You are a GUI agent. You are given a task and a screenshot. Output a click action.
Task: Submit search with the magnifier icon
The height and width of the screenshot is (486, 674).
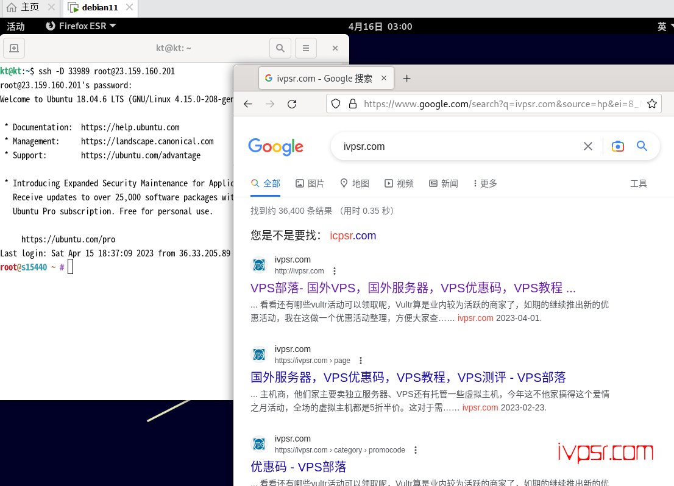(x=642, y=147)
